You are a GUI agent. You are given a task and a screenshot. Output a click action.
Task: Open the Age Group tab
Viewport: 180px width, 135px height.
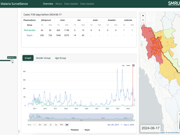point(61,58)
